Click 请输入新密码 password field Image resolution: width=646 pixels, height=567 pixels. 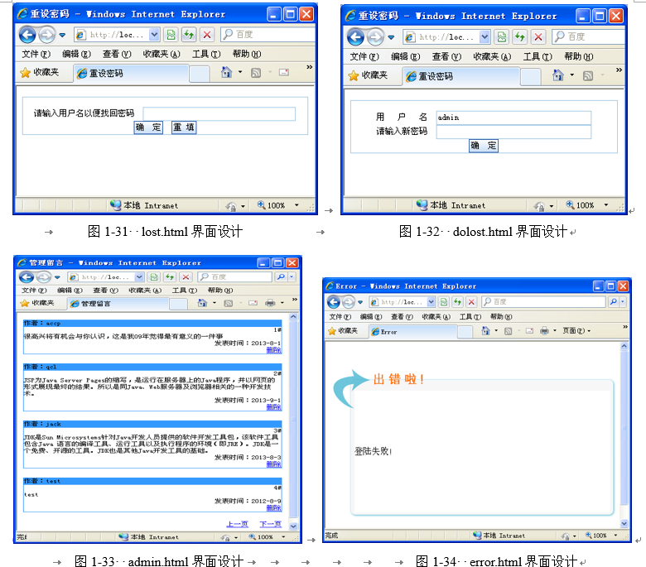click(x=513, y=132)
